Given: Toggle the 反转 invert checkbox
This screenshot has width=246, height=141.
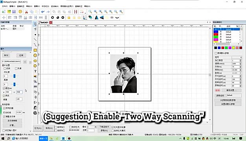Looking at the screenshot, I should pyautogui.click(x=5, y=69).
